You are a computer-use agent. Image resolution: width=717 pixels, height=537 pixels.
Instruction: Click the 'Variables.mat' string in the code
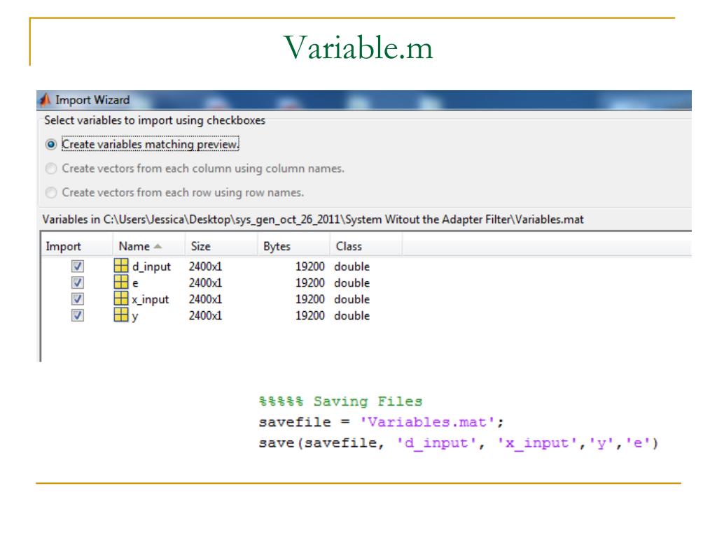point(427,422)
